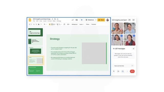
Task: Open the activity dashboard trend icon
Action: (73, 20)
